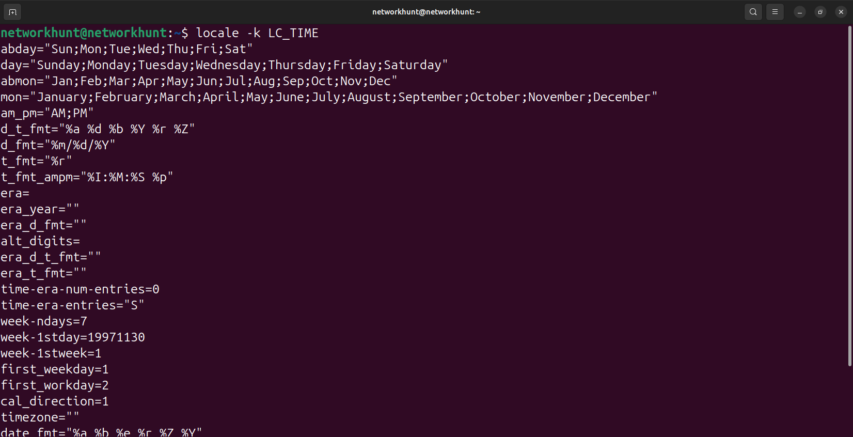
Task: Click the window title networkhunt@networkhunt
Action: 426,12
